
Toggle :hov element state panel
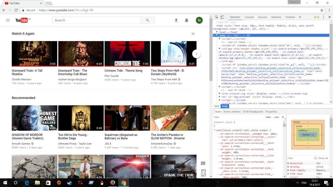tap(268, 117)
